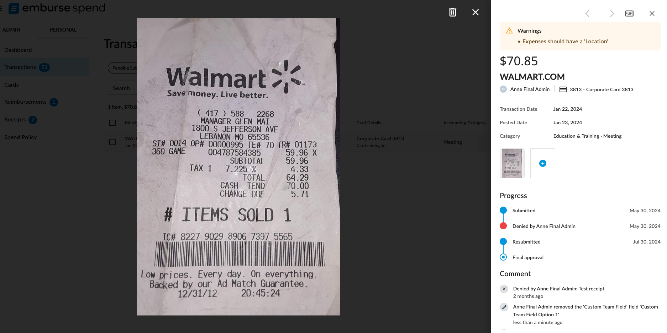667x333 pixels.
Task: Click the pencil icon beside the field-removed comment
Action: coord(504,307)
